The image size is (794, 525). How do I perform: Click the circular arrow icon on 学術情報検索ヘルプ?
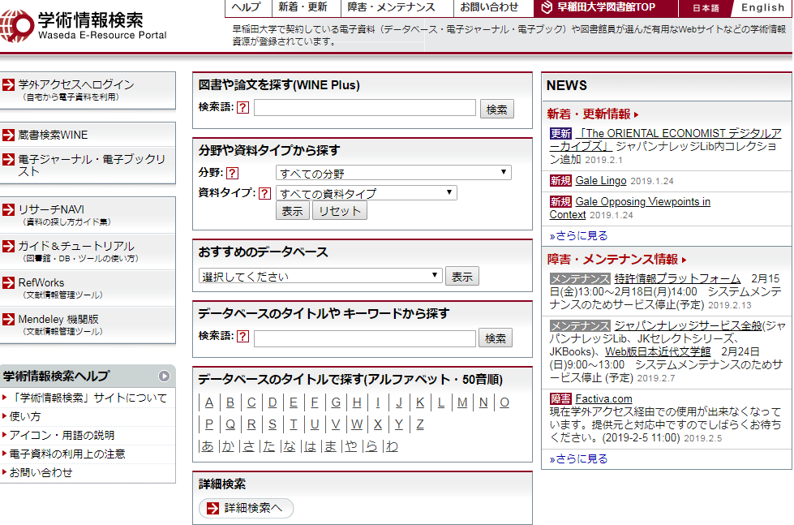pos(164,376)
